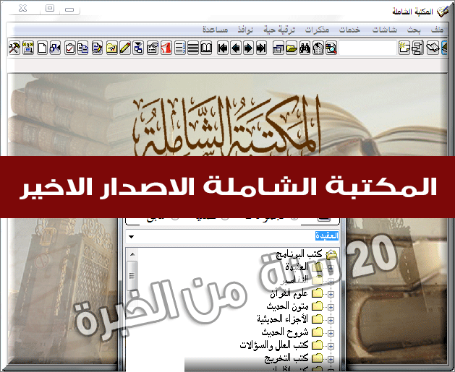Click the form with glasses properties icon
Screen dimensions: 455x372
point(153,48)
